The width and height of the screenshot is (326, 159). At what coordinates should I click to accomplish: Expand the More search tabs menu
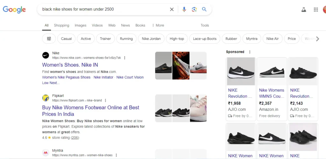click(158, 25)
